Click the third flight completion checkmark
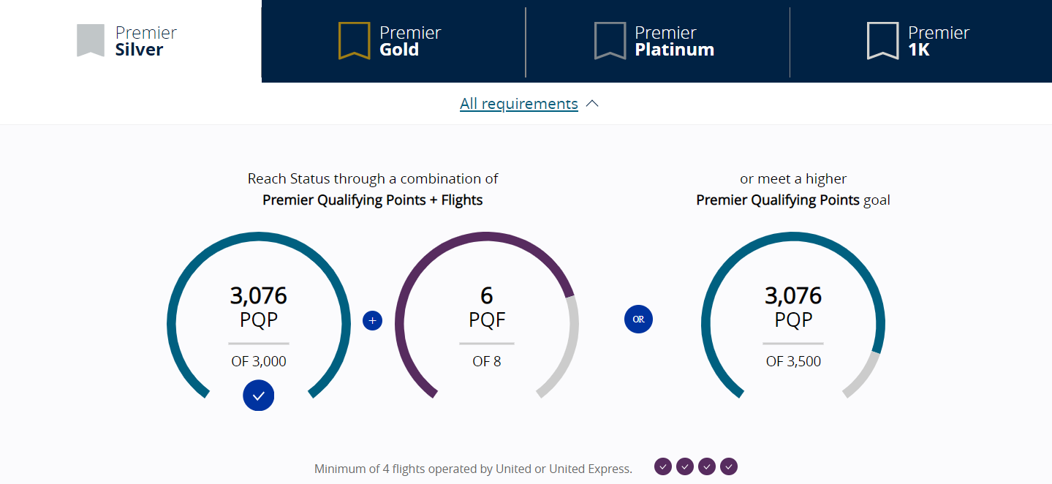Screen dimensions: 1052x484 (x=706, y=466)
